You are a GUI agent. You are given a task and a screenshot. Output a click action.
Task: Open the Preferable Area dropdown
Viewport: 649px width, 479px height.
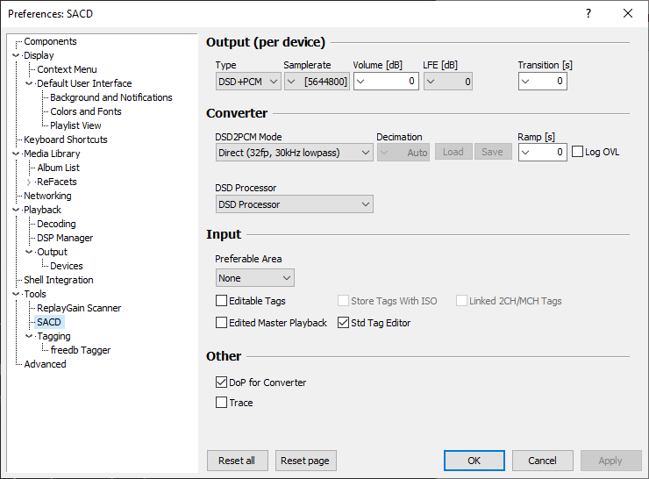click(254, 278)
